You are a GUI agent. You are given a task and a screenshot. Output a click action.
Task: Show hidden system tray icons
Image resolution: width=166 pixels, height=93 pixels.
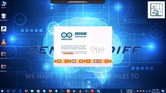135,91
